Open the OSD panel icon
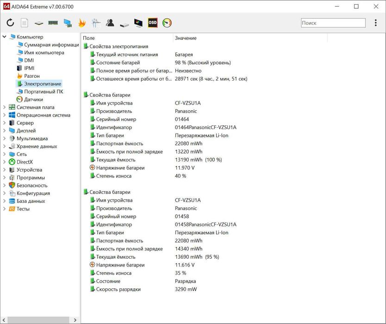 (x=153, y=23)
